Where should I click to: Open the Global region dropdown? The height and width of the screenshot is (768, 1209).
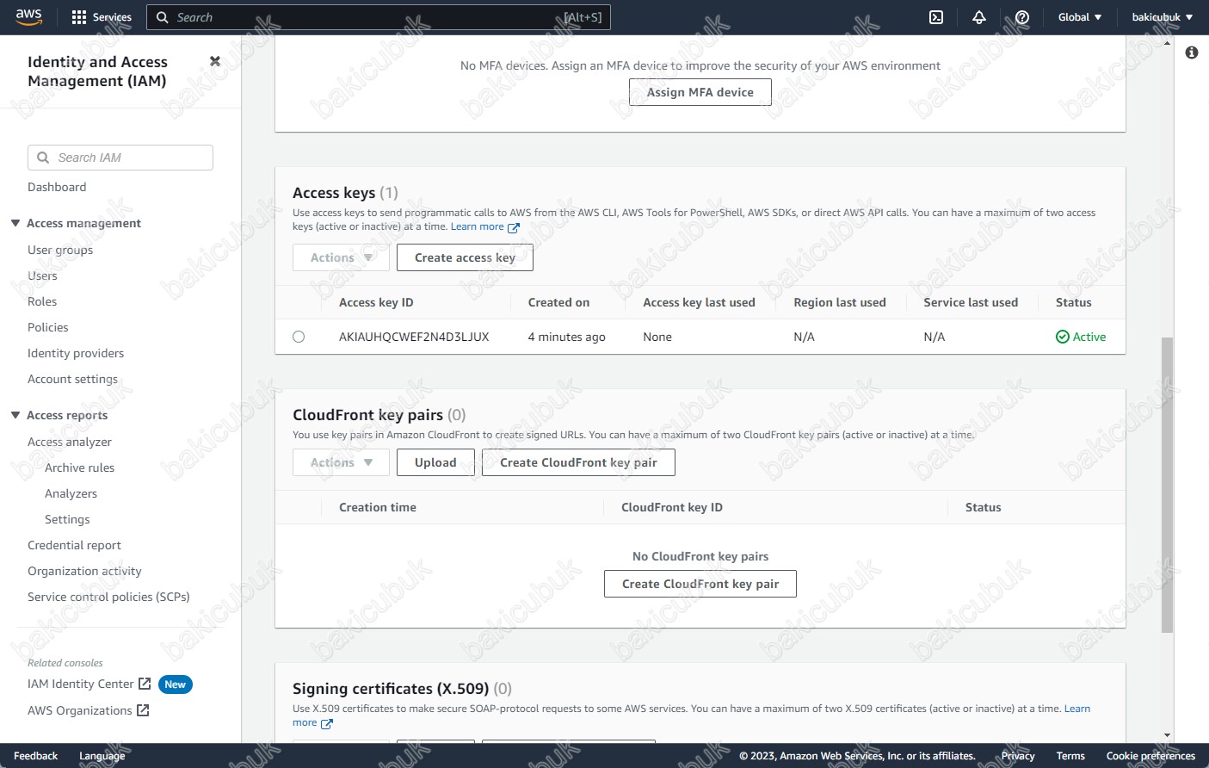[1080, 17]
